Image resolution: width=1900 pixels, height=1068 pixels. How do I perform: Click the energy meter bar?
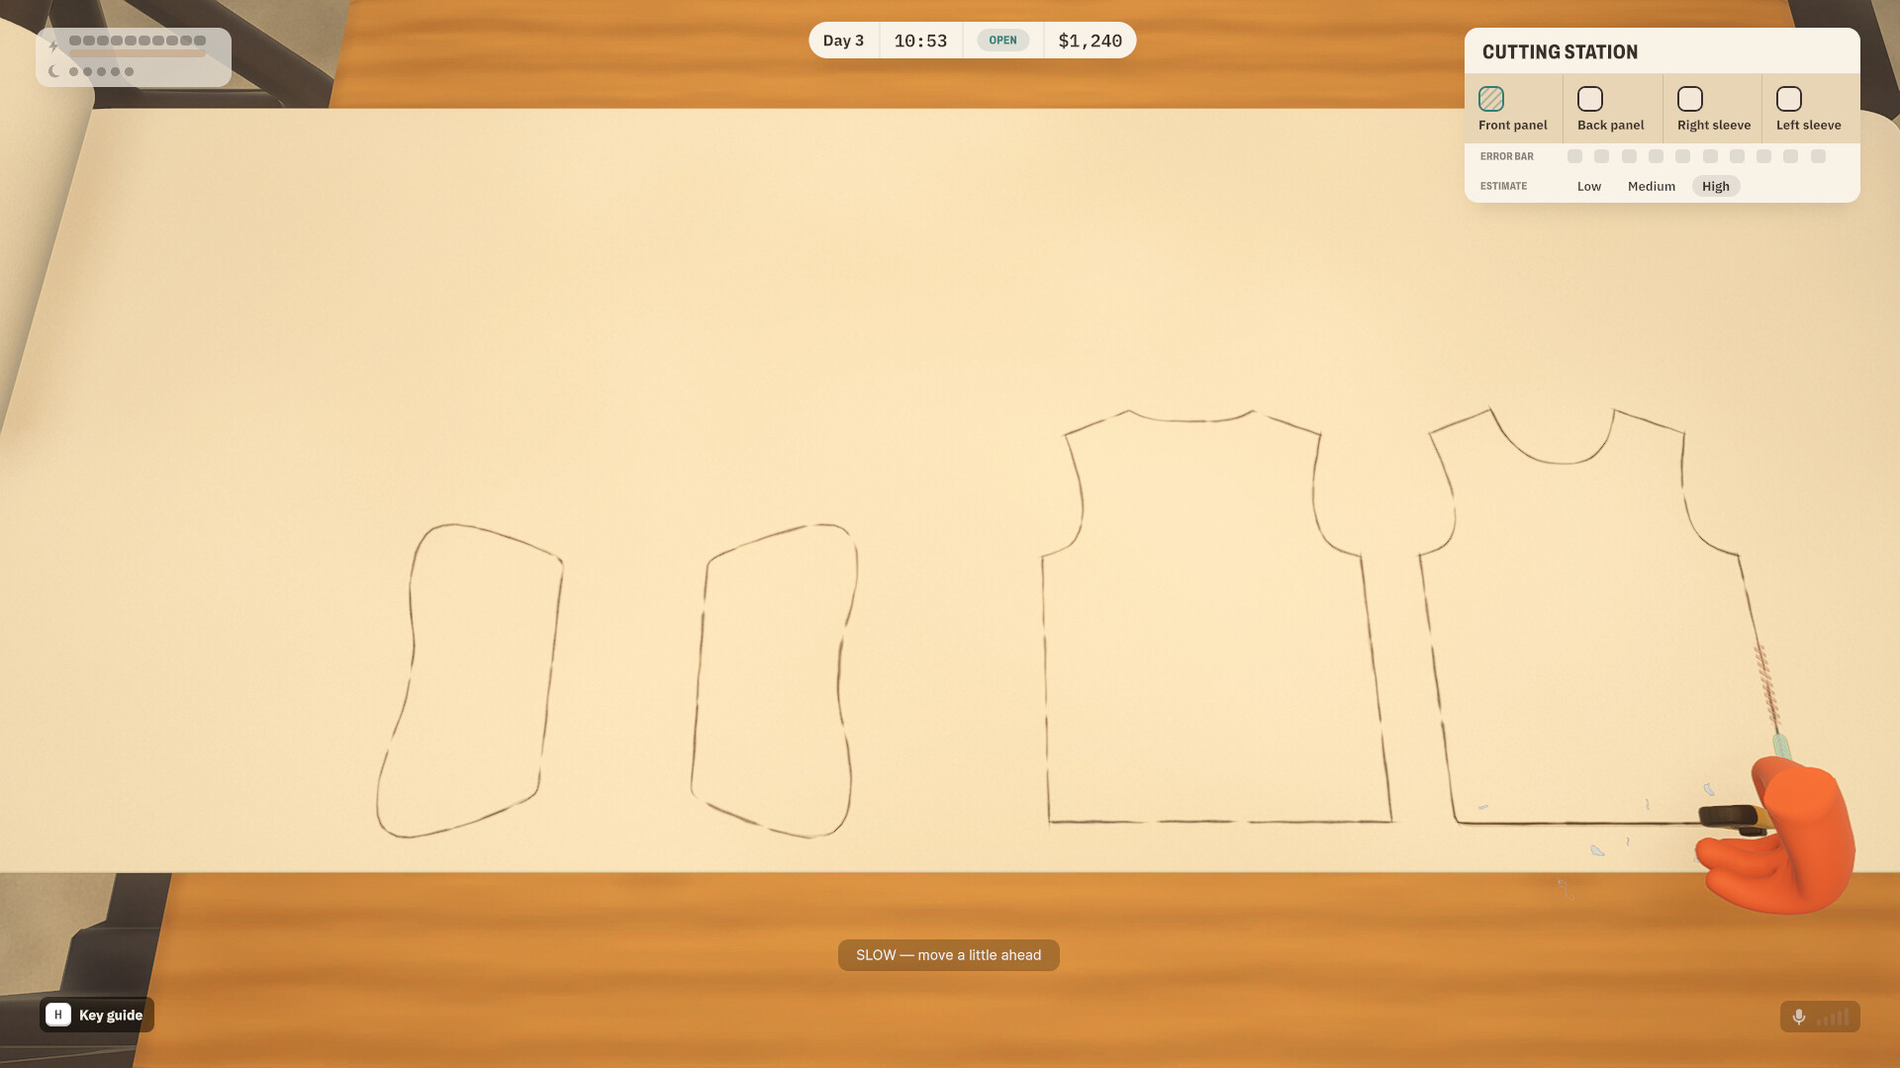138,42
